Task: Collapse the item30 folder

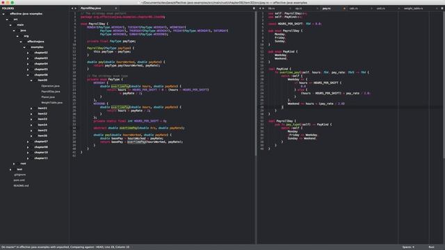Action: coord(31,81)
